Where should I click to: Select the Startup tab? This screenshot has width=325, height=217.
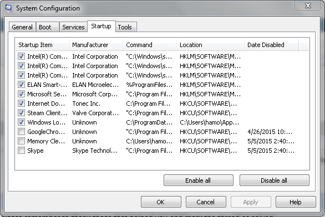pos(101,26)
